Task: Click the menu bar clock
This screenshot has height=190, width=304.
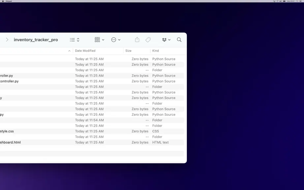Action: [x=291, y=1]
